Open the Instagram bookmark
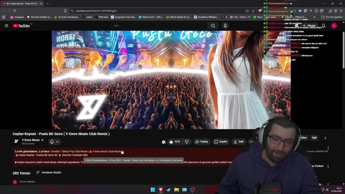Screen dimensions: 345x194 click(17, 17)
